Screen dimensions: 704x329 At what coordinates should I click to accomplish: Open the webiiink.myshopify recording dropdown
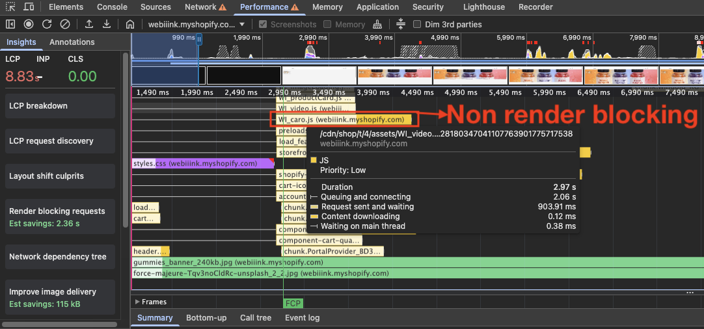pos(196,24)
